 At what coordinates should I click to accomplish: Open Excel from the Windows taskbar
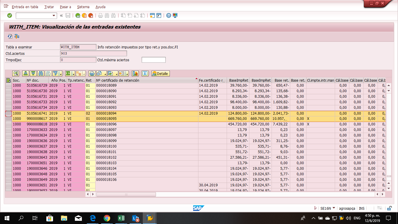pos(121,218)
